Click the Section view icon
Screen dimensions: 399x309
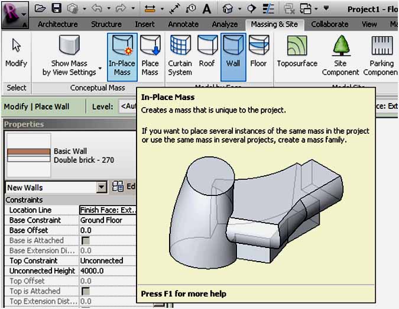pyautogui.click(x=251, y=9)
